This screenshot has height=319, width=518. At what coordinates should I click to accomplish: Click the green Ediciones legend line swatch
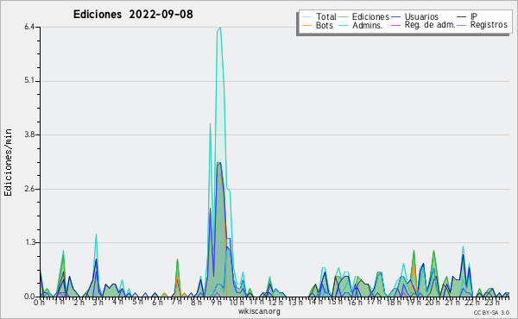point(344,17)
